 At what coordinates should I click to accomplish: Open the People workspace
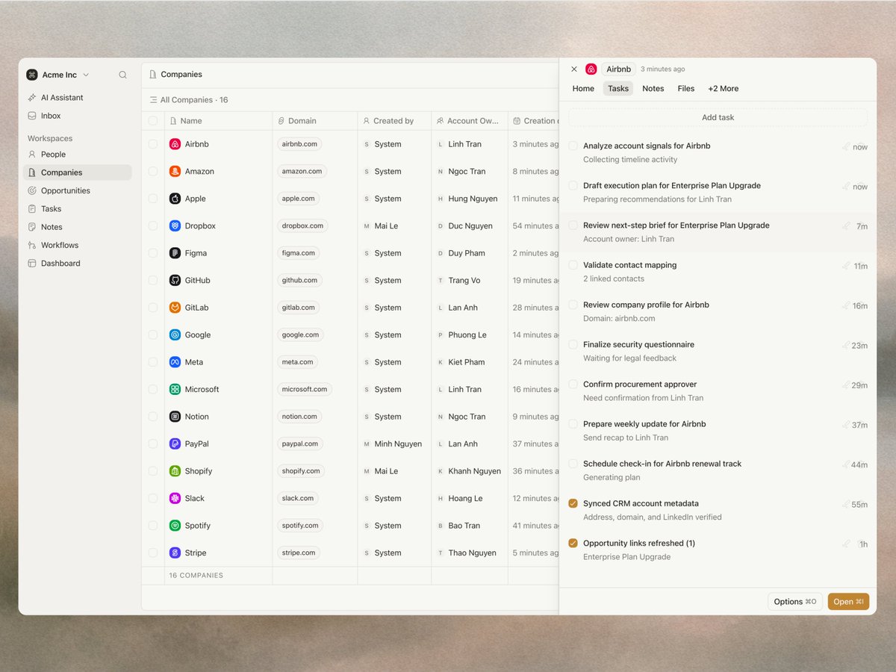(x=77, y=155)
